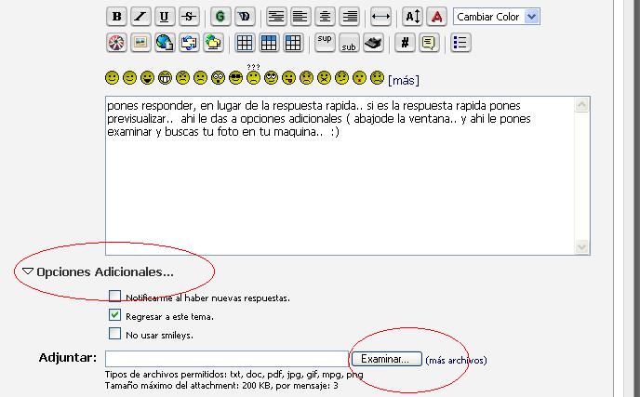Insert code block with the # icon

coord(405,43)
